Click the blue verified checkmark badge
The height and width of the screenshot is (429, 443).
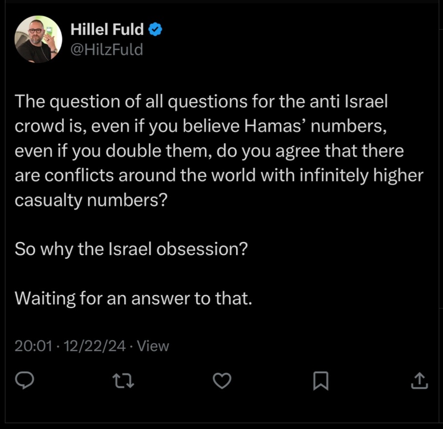point(155,30)
